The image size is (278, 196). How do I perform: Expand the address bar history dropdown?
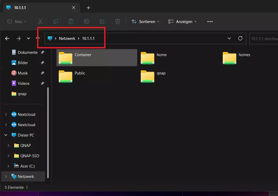pos(229,39)
